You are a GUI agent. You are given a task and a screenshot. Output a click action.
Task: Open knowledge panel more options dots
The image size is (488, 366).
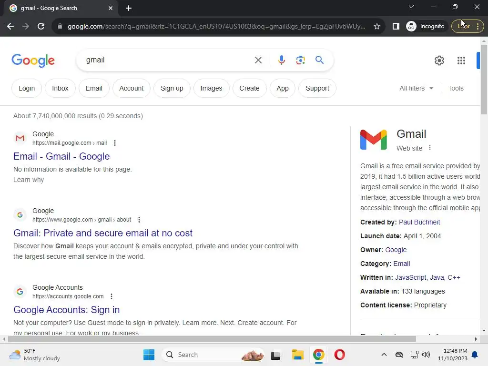[430, 148]
